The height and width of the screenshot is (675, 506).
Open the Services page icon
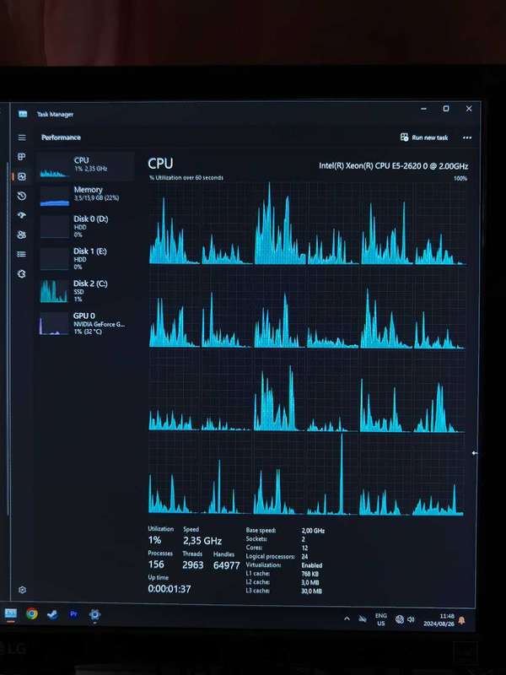tap(22, 274)
